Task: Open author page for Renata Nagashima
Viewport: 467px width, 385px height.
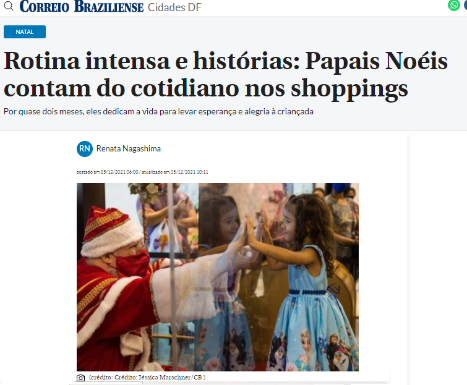Action: point(129,148)
